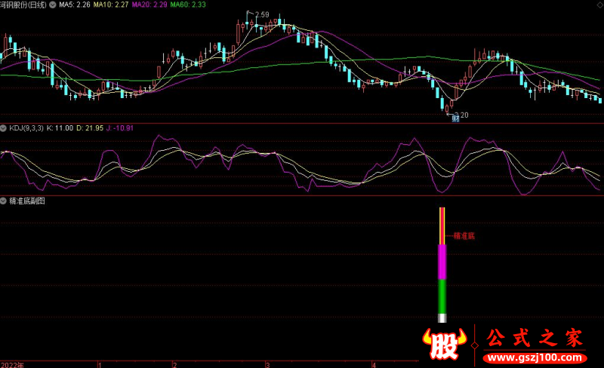
Task: Click the 精准底副图 panel title
Action: click(x=27, y=201)
